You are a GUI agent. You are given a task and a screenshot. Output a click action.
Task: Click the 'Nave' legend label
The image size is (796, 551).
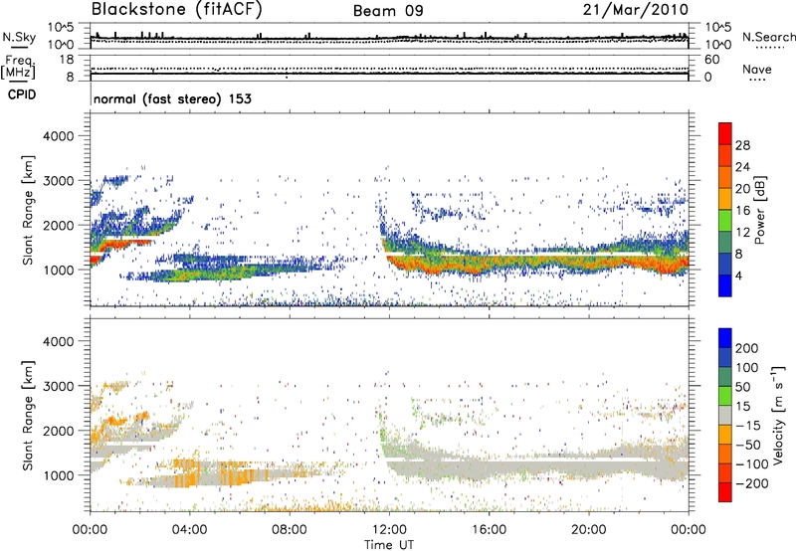[x=757, y=69]
